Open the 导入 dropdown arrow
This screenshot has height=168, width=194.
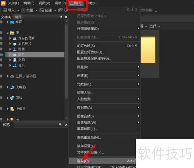(x=18, y=10)
